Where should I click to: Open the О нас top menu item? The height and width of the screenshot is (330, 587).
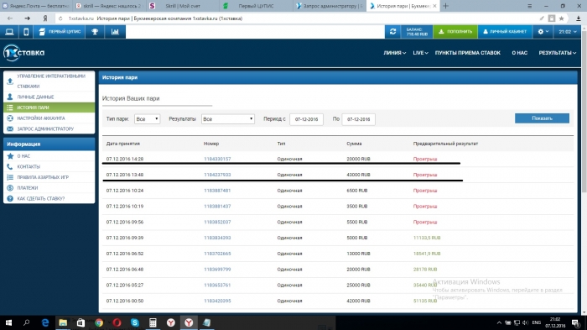[x=520, y=53]
